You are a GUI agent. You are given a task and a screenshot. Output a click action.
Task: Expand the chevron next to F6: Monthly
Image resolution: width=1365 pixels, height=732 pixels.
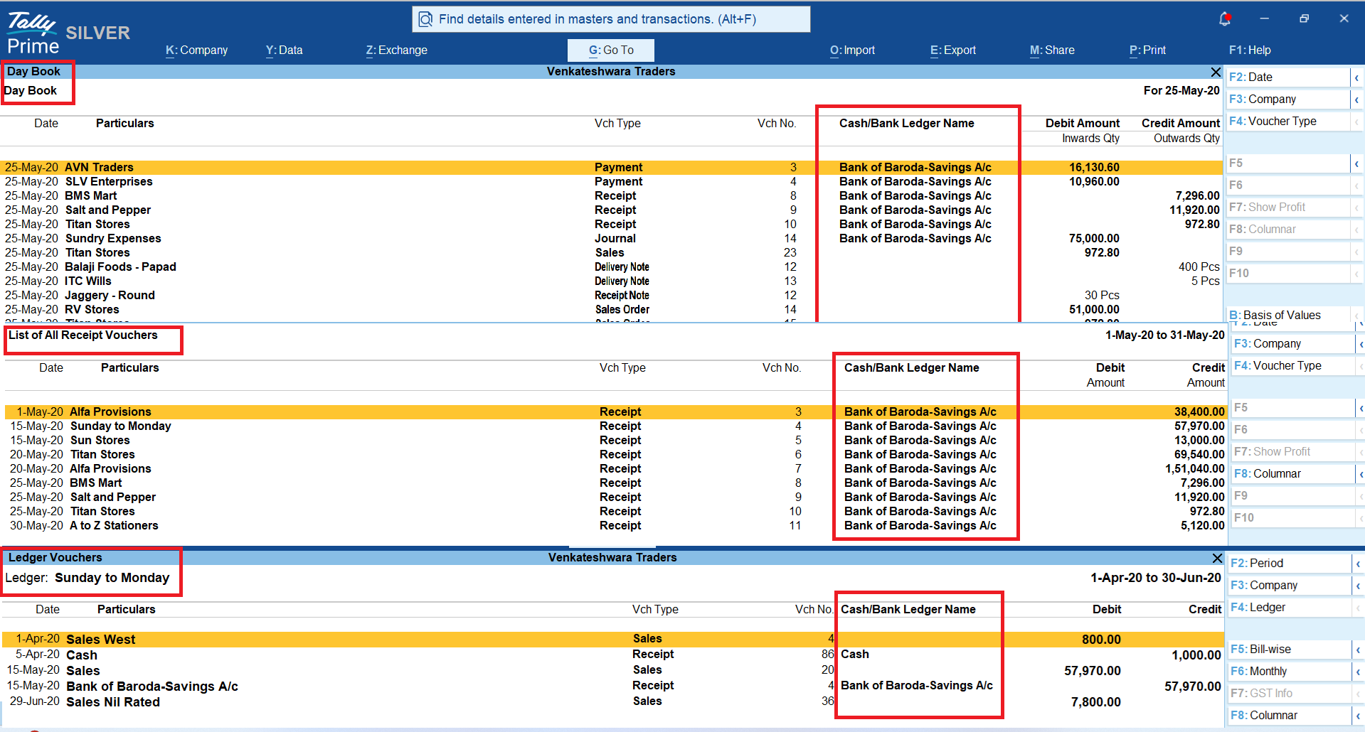pos(1359,672)
